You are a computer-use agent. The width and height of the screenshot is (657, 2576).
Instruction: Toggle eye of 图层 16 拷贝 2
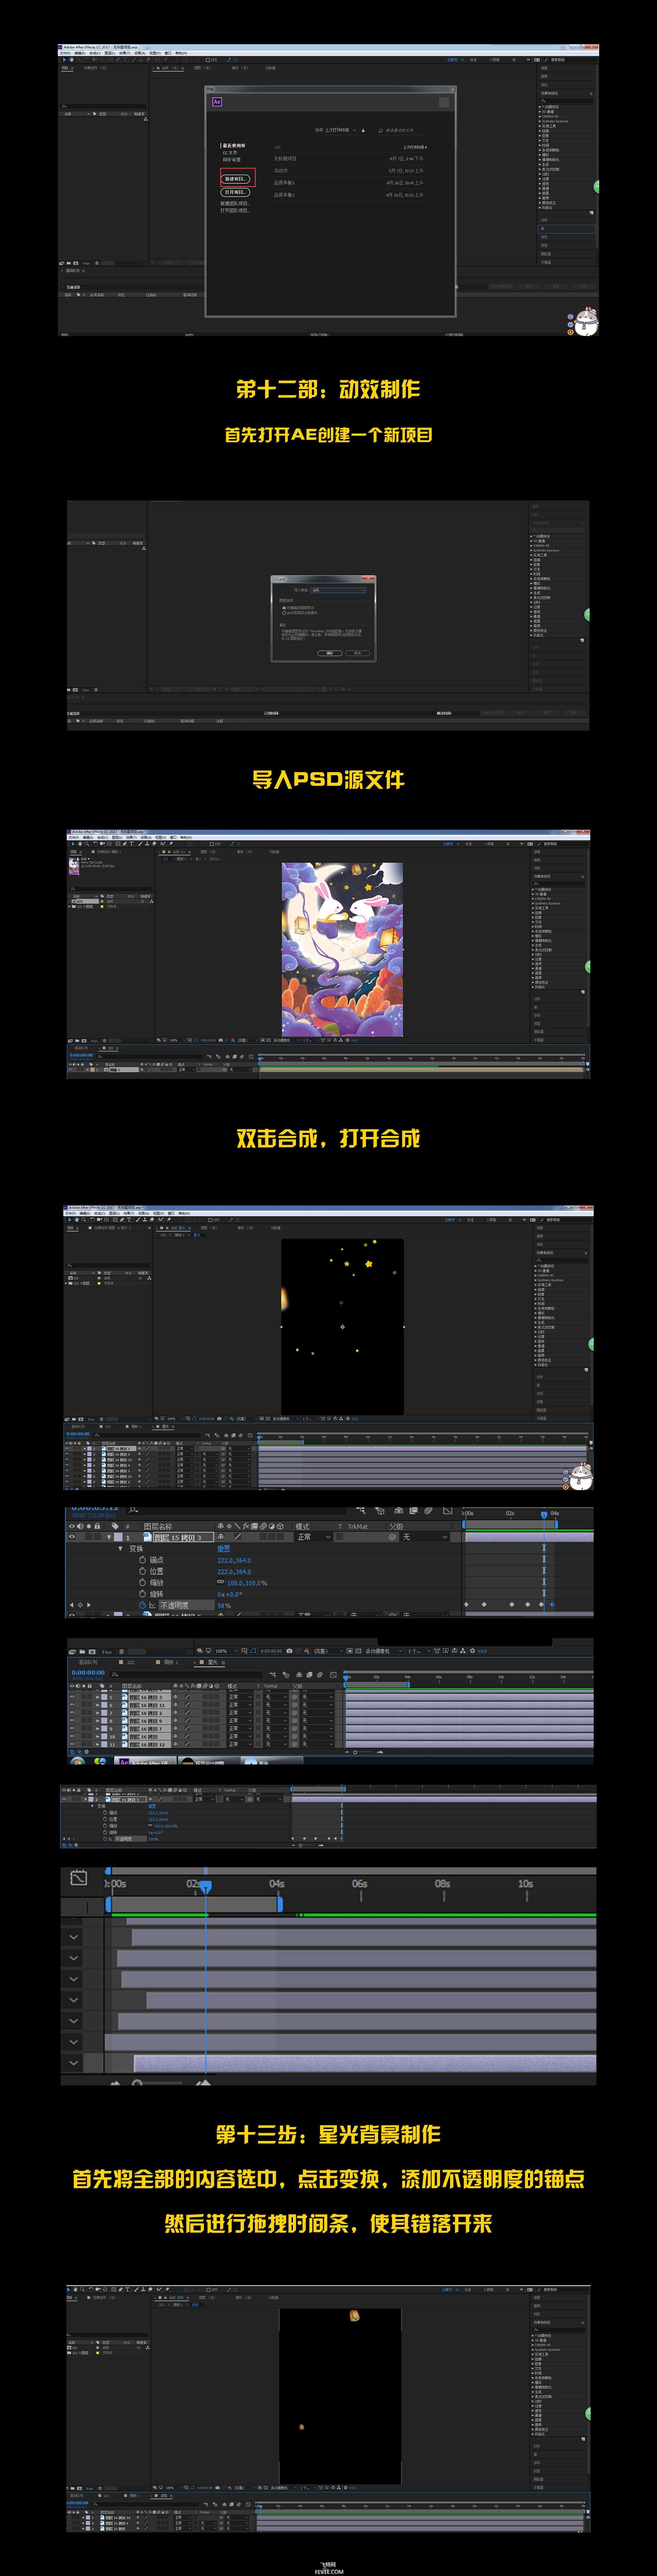72,1713
